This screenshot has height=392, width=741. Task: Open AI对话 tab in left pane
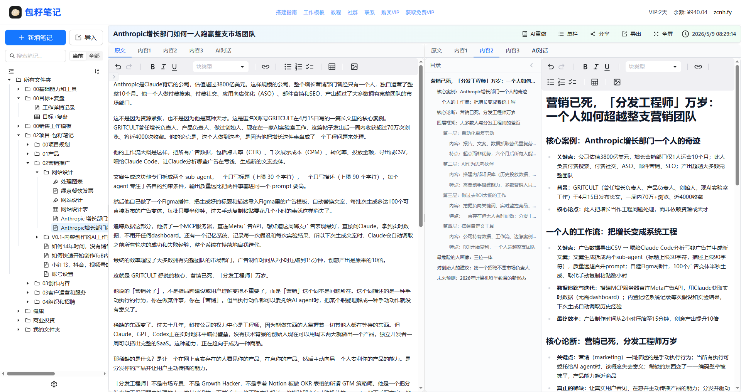tap(223, 50)
